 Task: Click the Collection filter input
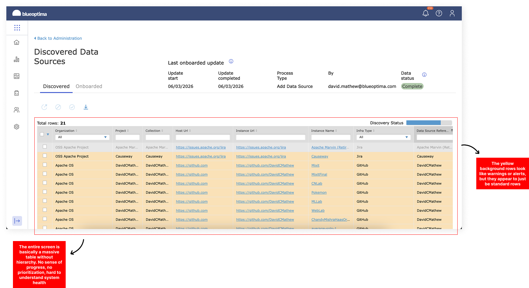pos(158,137)
